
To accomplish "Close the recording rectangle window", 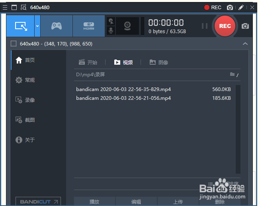I will point(252,8).
